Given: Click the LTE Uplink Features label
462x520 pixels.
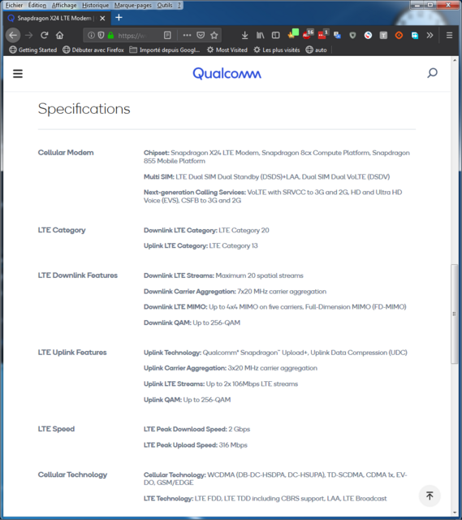Looking at the screenshot, I should pyautogui.click(x=72, y=352).
